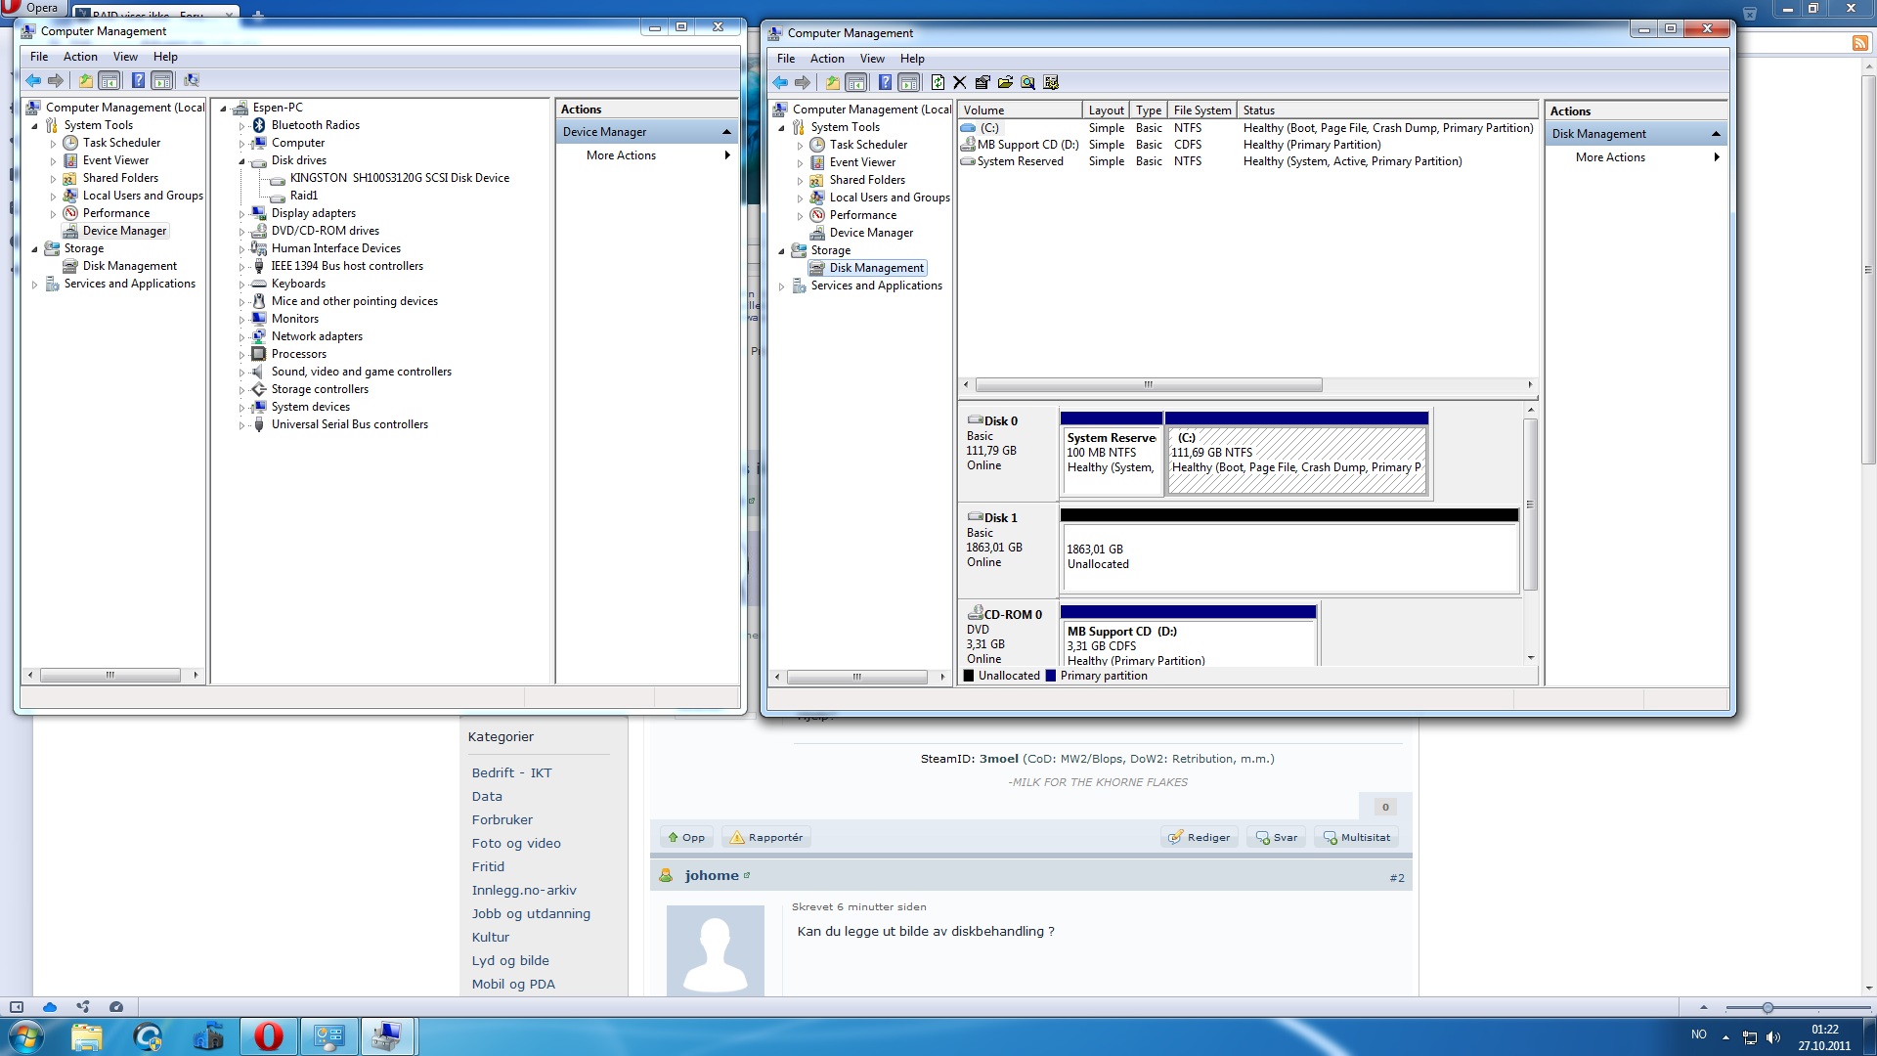Click Open folder icon in Disk Management toolbar
Viewport: 1877px width, 1056px height.
coord(1005,82)
